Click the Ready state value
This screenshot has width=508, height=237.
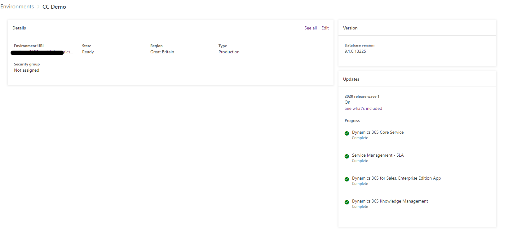click(88, 52)
